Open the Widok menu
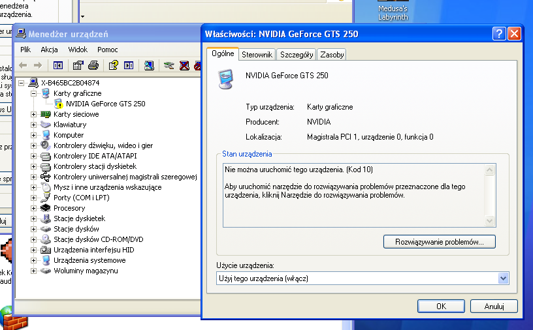This screenshot has height=330, width=533. [x=78, y=50]
